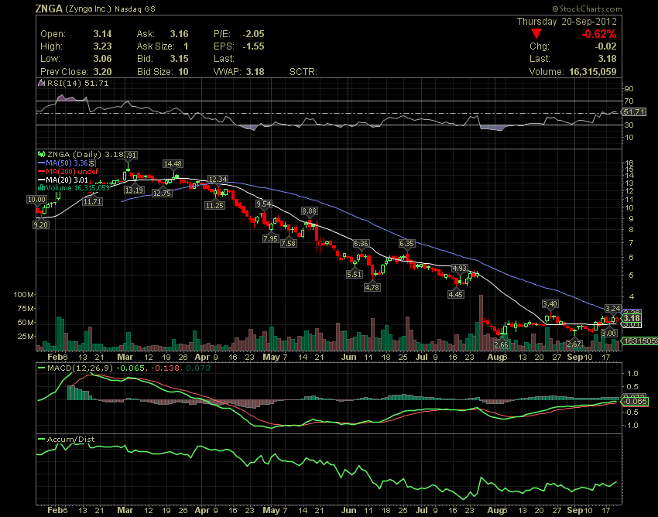Click the 16315059 volume tag on the right axis
Viewport: 658px width, 517px height.
pos(640,341)
